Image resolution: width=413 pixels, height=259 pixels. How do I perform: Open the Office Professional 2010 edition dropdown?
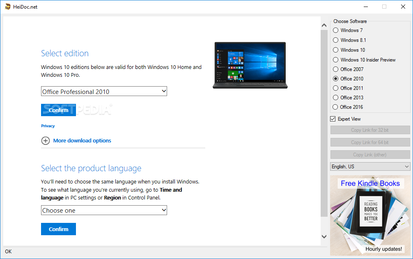coord(104,92)
